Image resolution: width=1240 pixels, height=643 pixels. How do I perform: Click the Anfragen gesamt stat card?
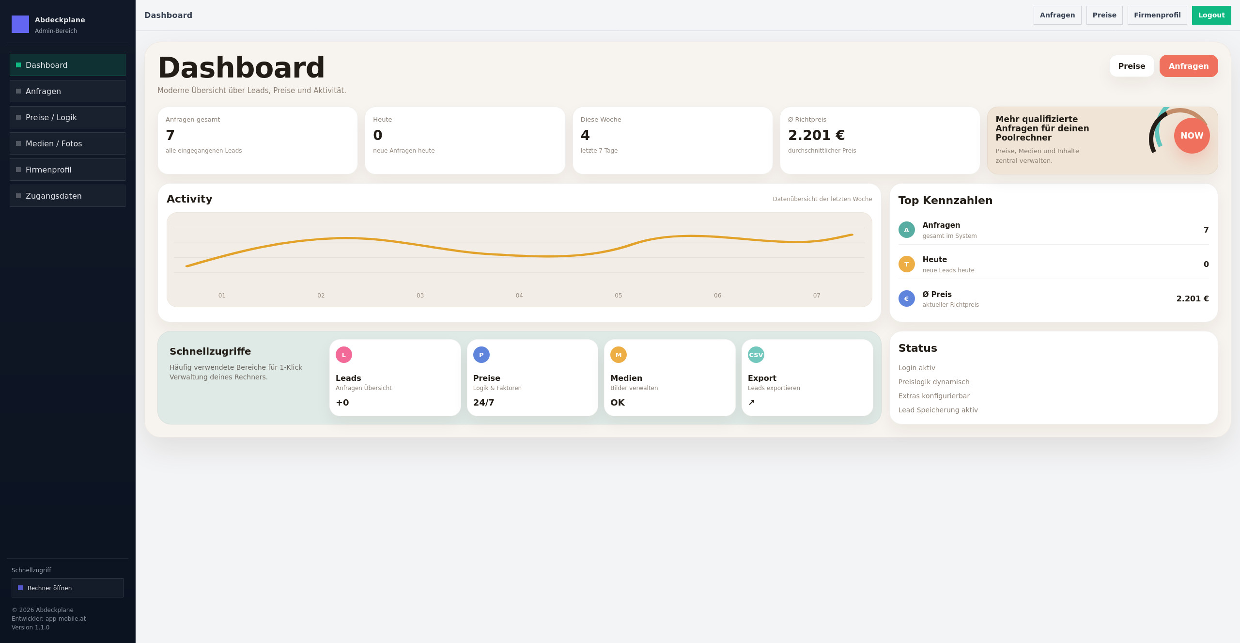tap(257, 140)
